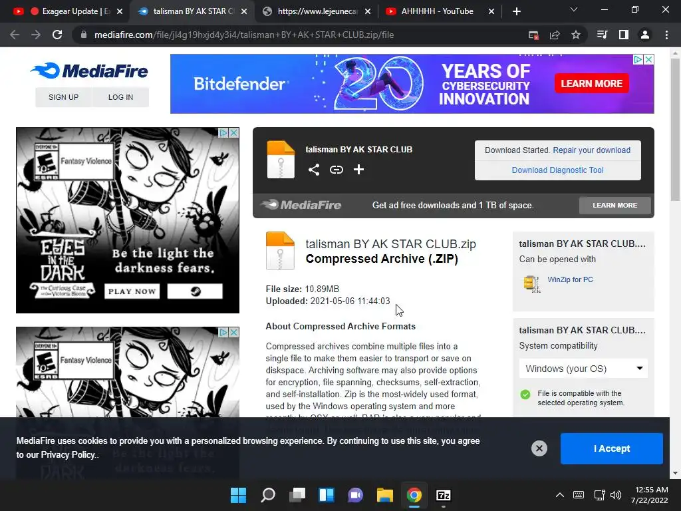
Task: Open Widgets from the taskbar
Action: [326, 495]
